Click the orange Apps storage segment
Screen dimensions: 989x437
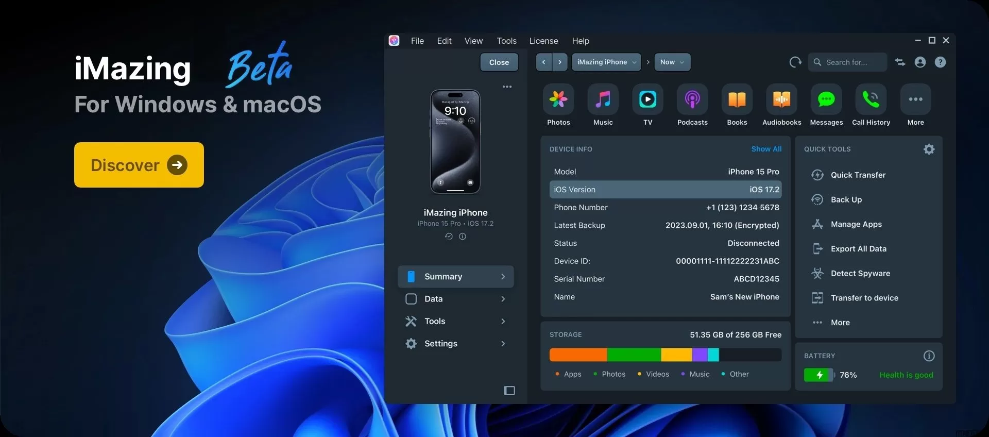pos(578,355)
